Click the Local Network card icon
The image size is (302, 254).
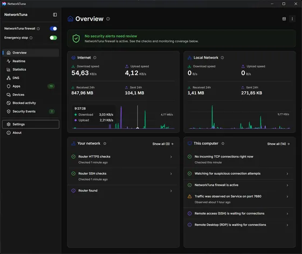(189, 58)
